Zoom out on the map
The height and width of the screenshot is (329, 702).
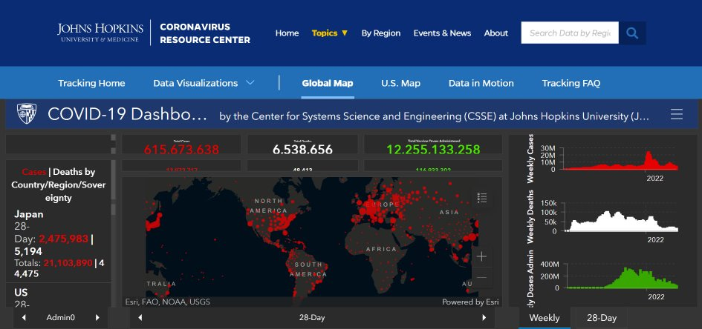481,277
